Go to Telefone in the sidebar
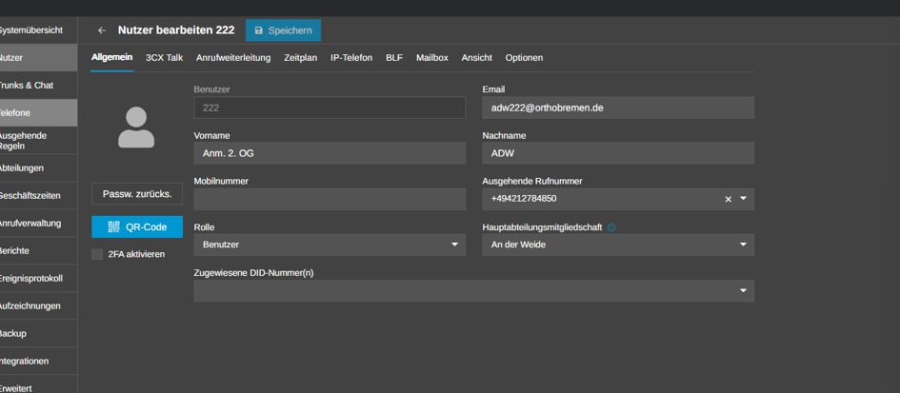Image resolution: width=900 pixels, height=393 pixels. pyautogui.click(x=38, y=113)
